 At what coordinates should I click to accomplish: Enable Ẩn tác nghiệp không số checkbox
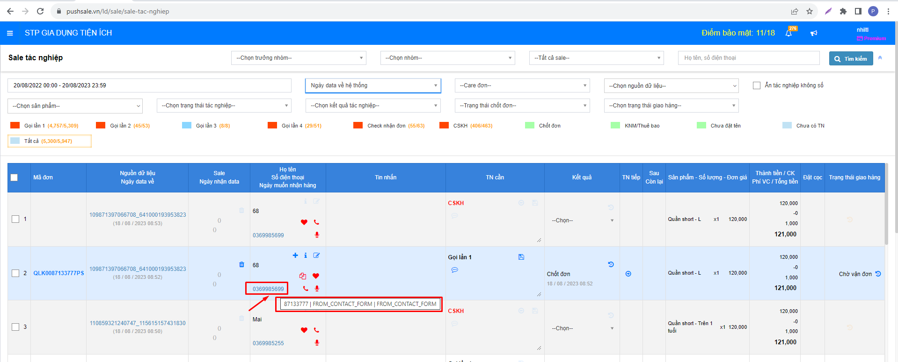(756, 85)
